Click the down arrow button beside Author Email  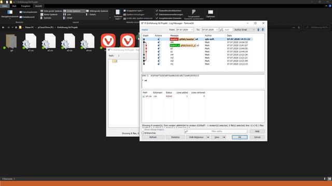[x=263, y=30]
